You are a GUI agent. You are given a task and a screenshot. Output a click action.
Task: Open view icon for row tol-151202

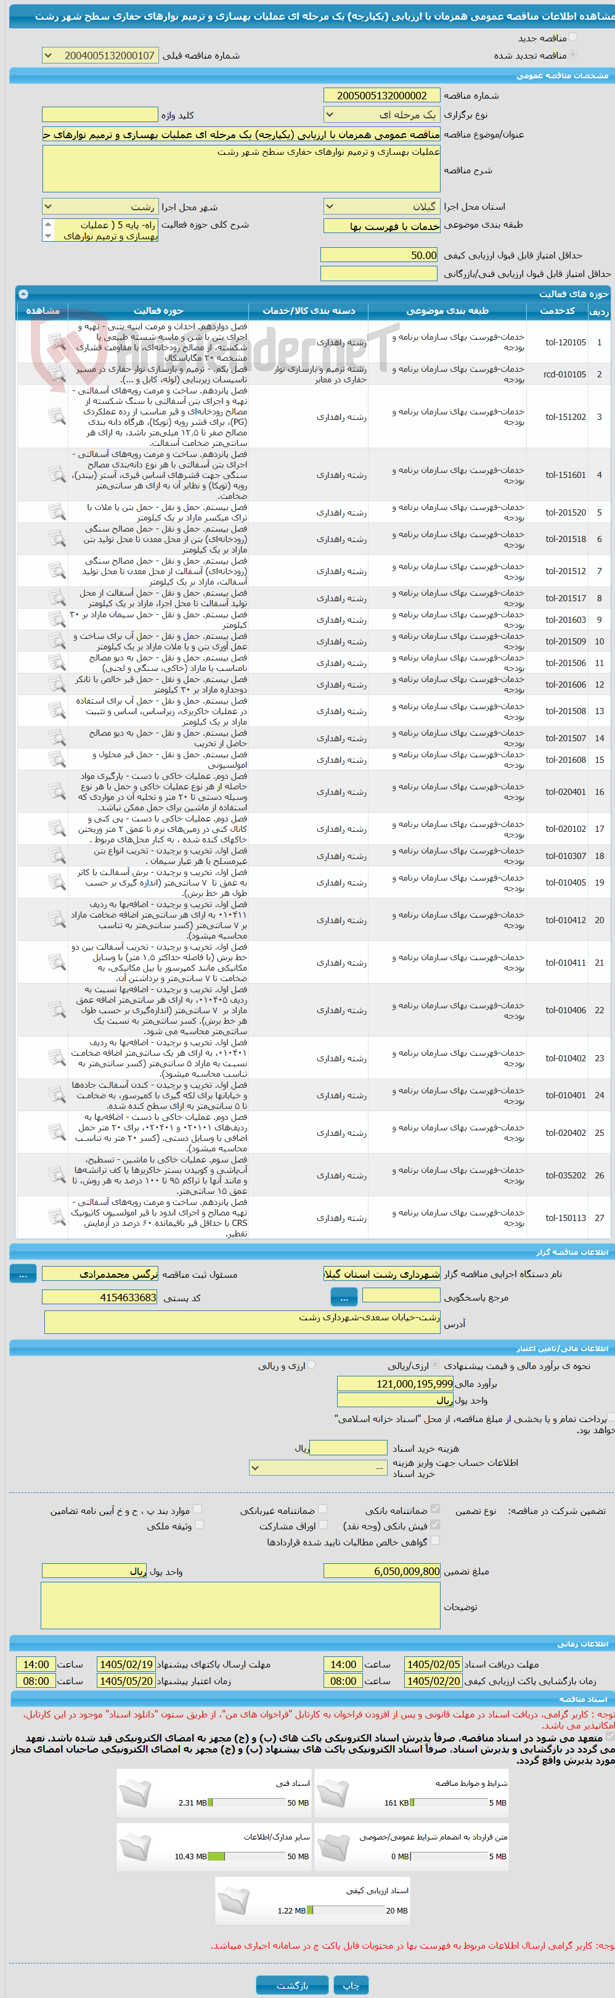point(56,416)
